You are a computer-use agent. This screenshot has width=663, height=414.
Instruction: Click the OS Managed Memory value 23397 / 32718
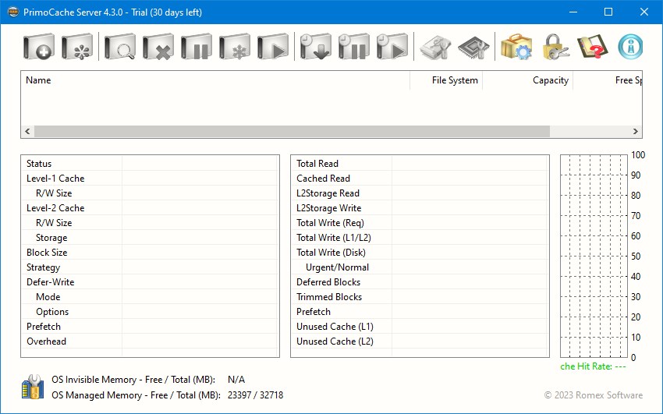coord(255,395)
